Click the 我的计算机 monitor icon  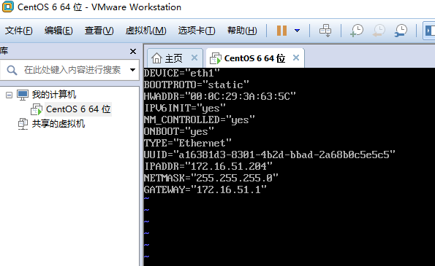coord(23,95)
